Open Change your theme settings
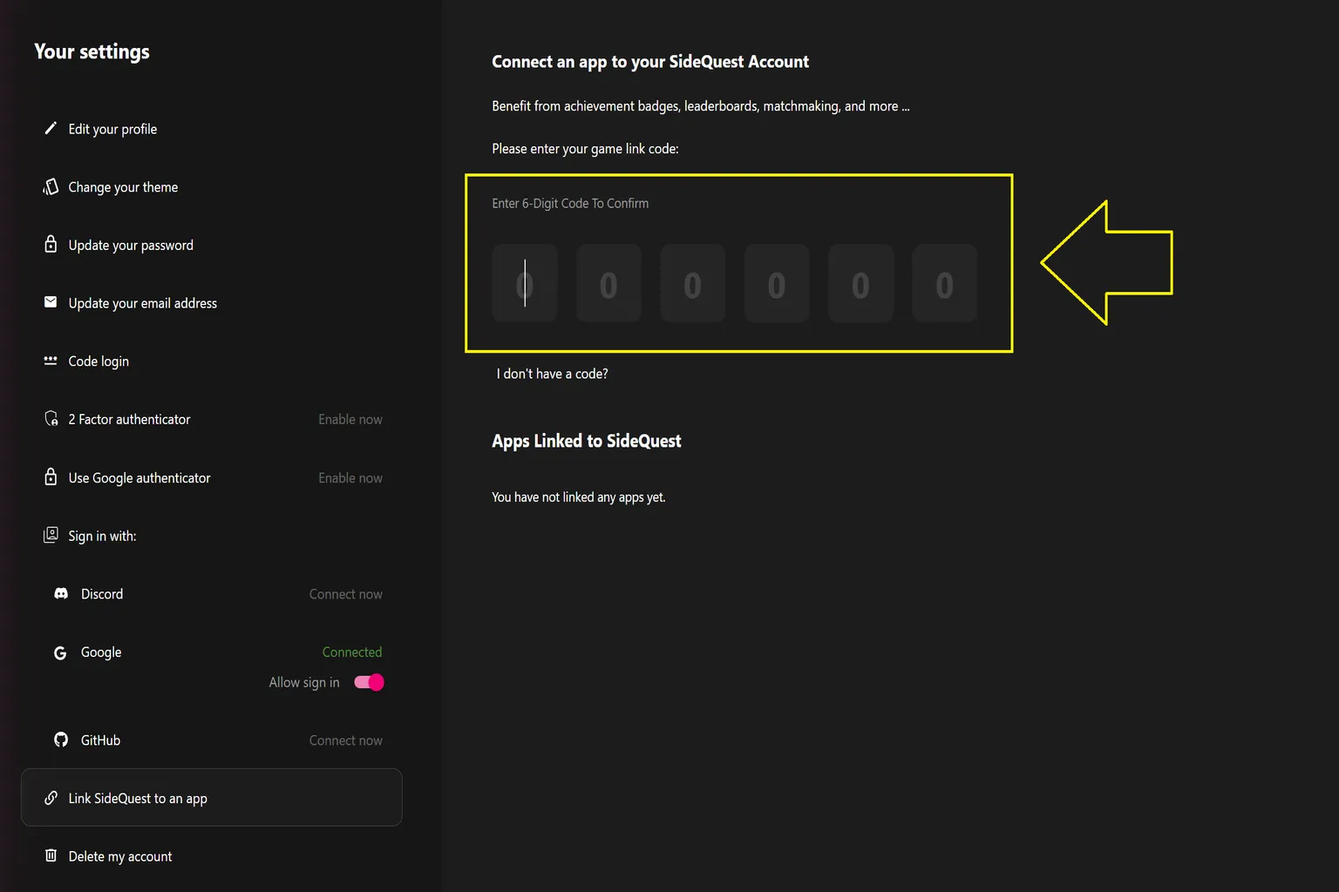This screenshot has width=1339, height=892. tap(123, 187)
